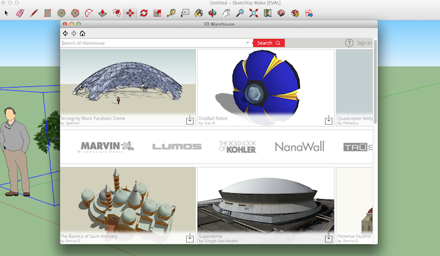
Task: Select the Polygon tool
Action: coord(75,13)
